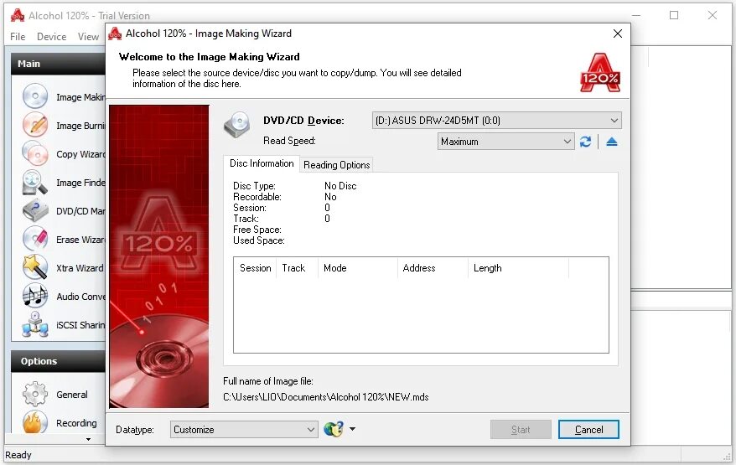Open Audio Converter music notes icon
The image size is (736, 465).
pos(35,296)
